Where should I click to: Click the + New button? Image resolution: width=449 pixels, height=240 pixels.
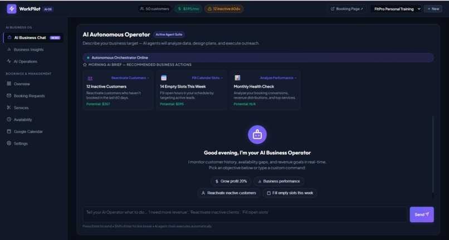(x=433, y=9)
